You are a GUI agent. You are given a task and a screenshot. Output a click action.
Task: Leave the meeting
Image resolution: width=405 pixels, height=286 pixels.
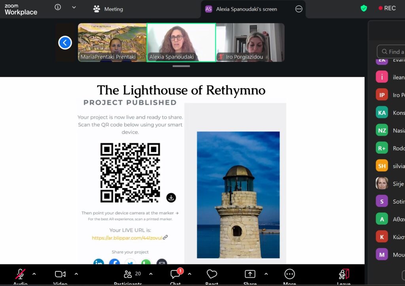[x=344, y=277]
